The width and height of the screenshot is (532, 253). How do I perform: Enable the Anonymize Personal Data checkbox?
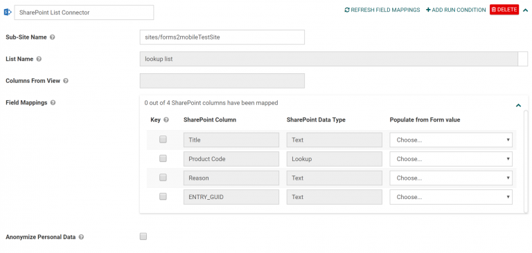point(143,236)
